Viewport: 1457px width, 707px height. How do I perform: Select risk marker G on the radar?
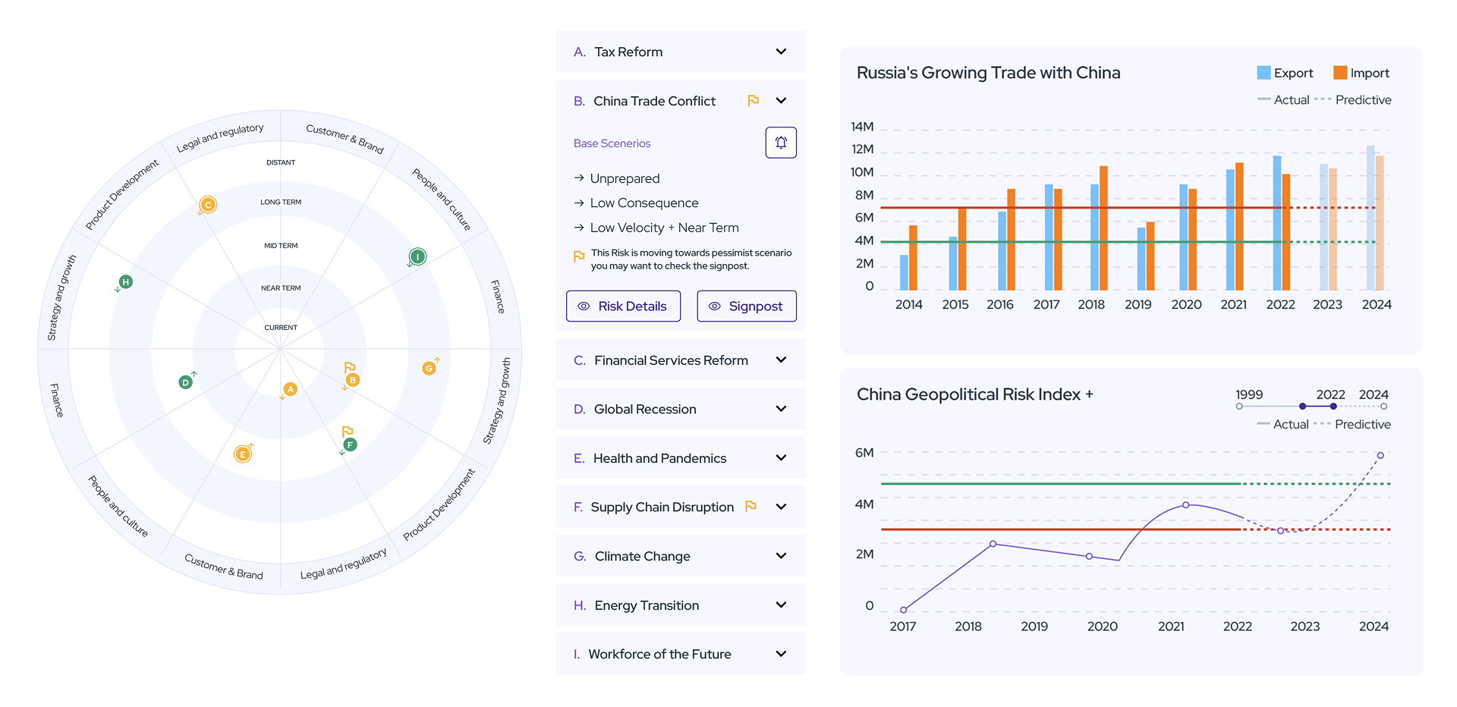429,368
